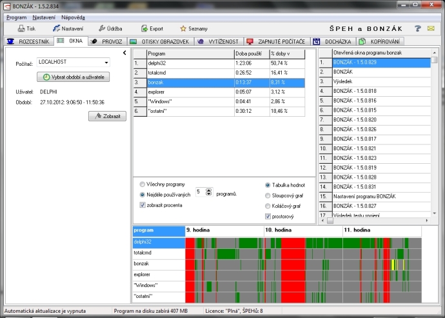This screenshot has width=445, height=318.
Task: Open Nastavení toolbar settings icon
Action: 56,28
